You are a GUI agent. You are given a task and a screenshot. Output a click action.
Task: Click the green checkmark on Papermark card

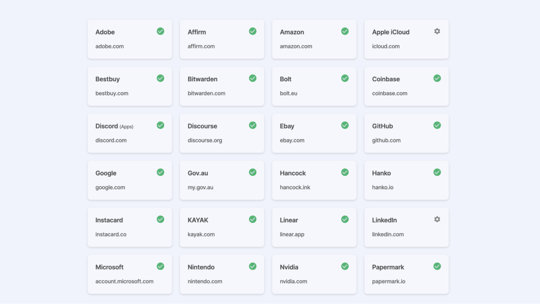(437, 266)
